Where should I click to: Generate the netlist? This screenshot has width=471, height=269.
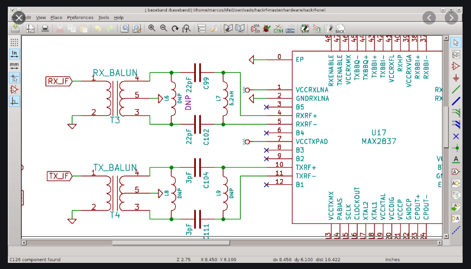click(x=278, y=28)
